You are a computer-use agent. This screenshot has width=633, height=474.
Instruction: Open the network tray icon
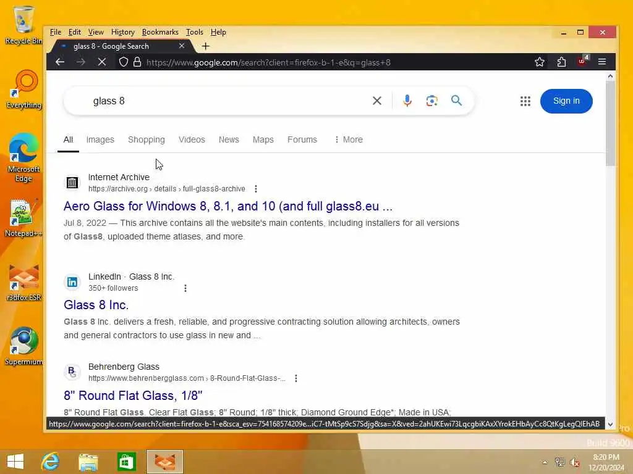coord(559,462)
